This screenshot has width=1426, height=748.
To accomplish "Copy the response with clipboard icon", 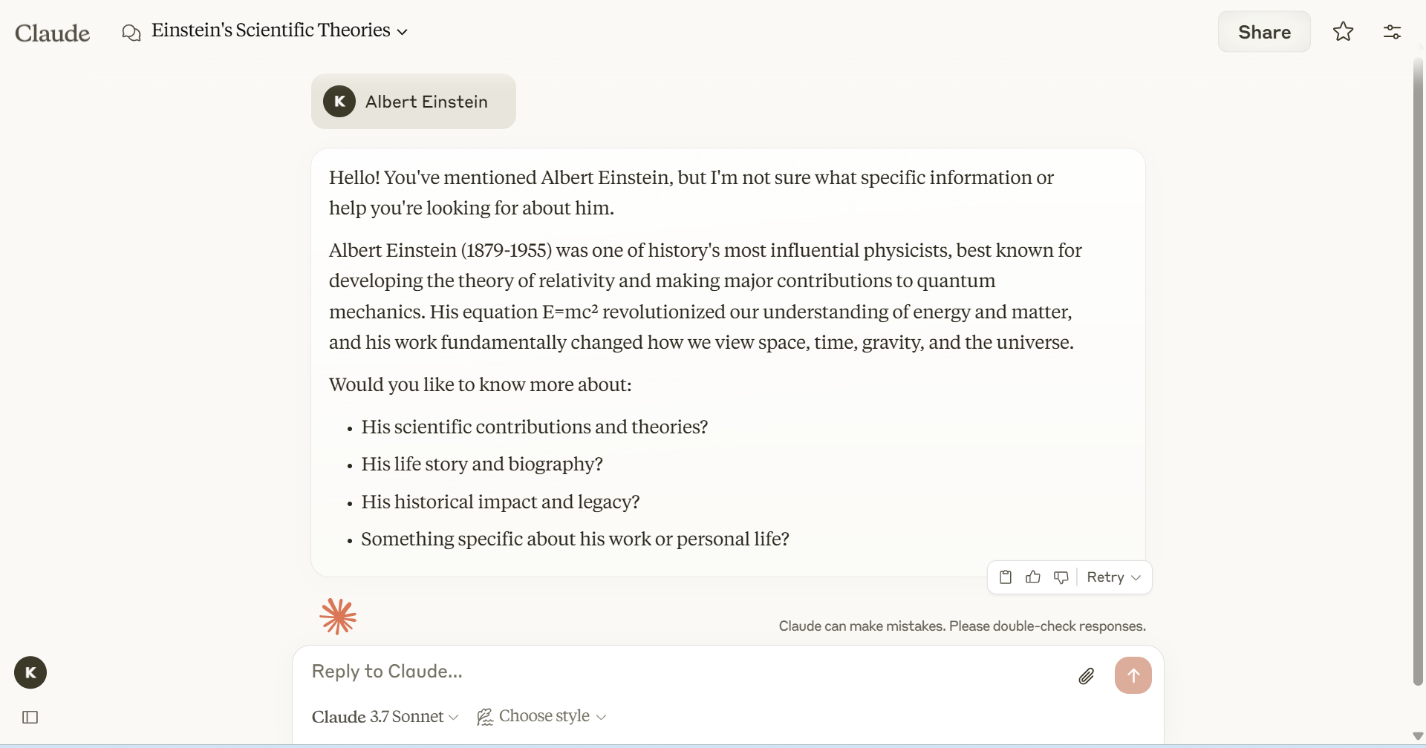I will coord(1006,577).
